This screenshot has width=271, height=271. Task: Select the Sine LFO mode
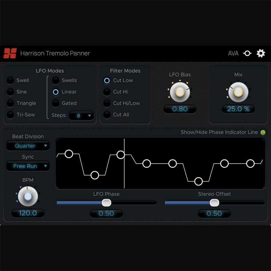(x=11, y=92)
